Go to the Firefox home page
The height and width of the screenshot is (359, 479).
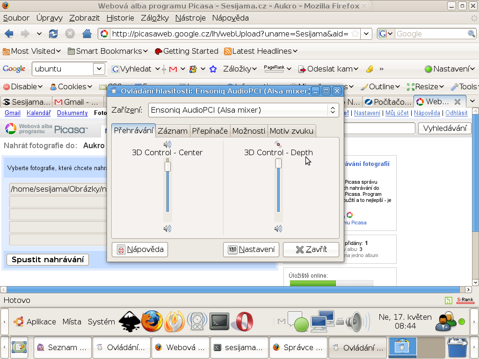tap(87, 34)
